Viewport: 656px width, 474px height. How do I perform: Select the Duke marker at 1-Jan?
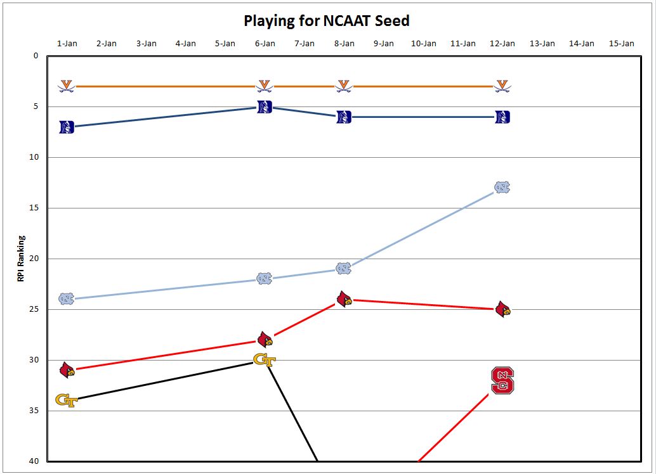tap(67, 127)
